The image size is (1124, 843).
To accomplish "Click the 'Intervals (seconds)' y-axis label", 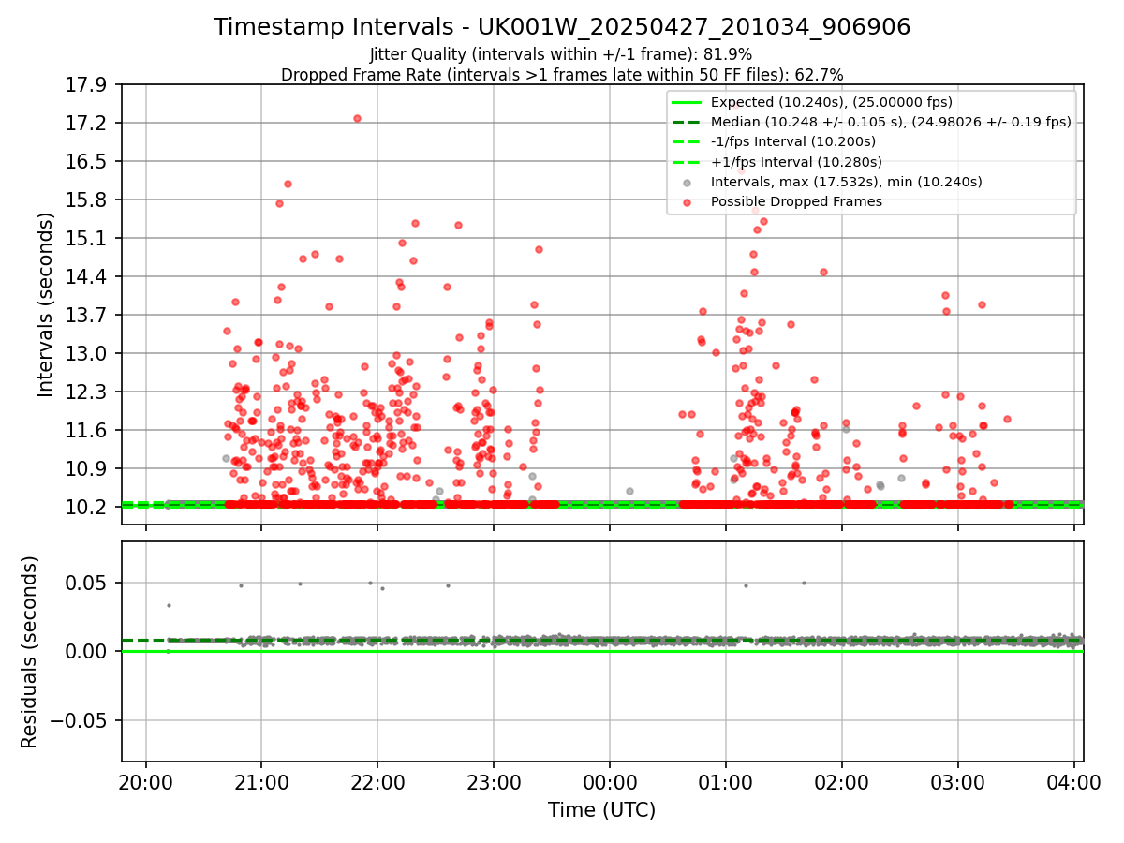I will point(46,304).
